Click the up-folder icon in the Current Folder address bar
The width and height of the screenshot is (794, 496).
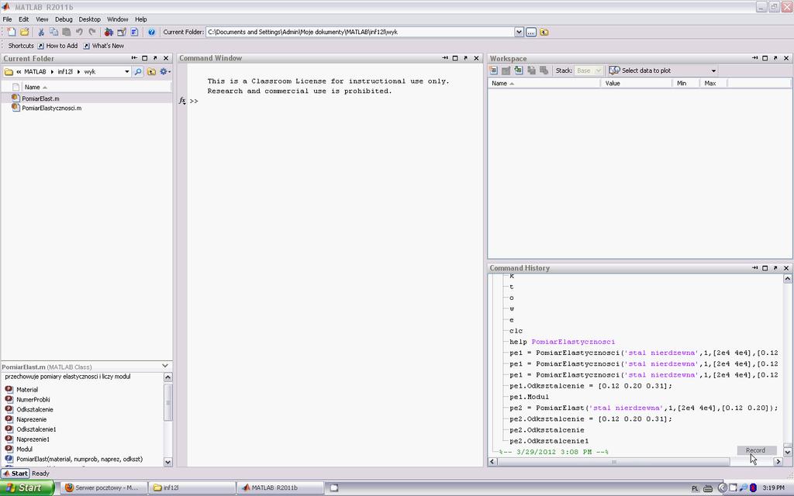[x=151, y=72]
